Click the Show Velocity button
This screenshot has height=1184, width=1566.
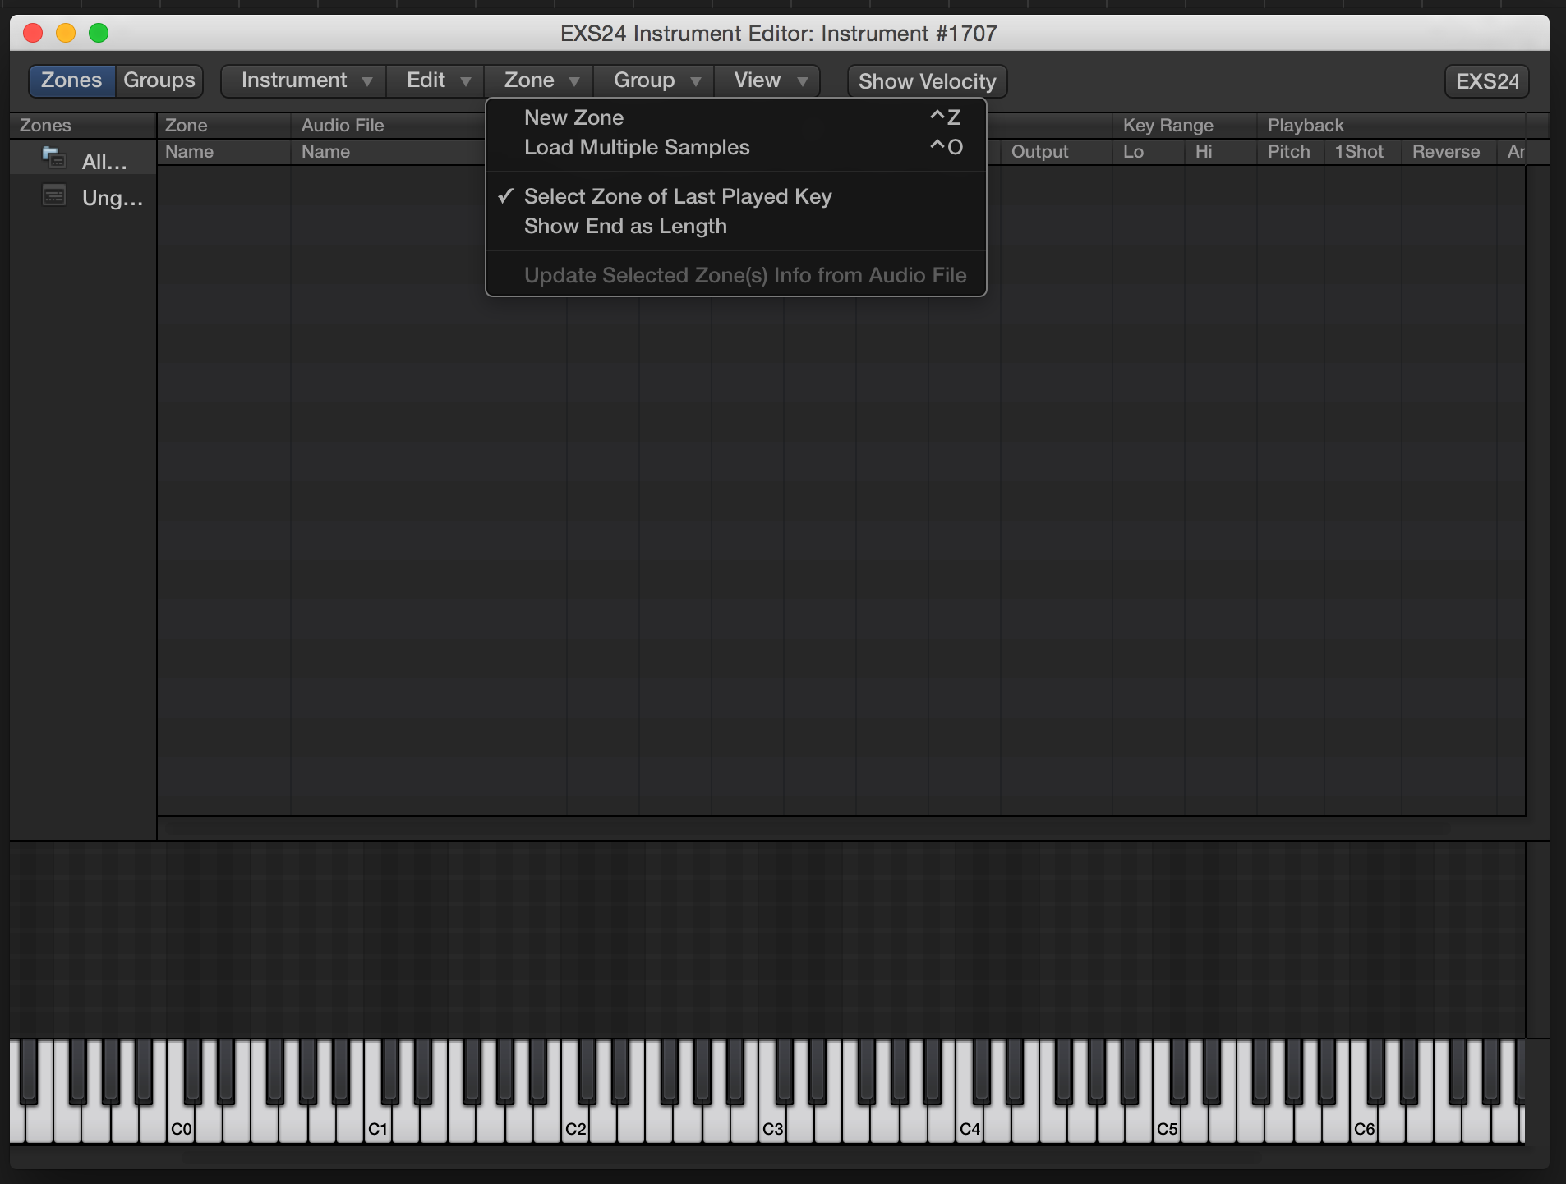click(x=926, y=81)
